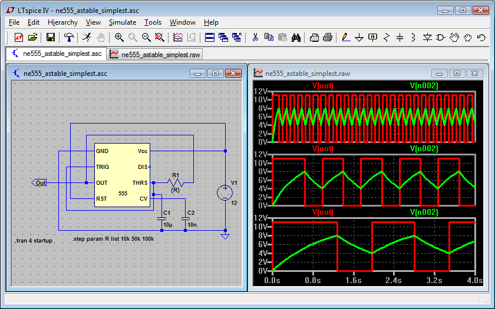The height and width of the screenshot is (309, 495).
Task: Cascade windows with the overlapping-windows icon
Action: (x=223, y=38)
